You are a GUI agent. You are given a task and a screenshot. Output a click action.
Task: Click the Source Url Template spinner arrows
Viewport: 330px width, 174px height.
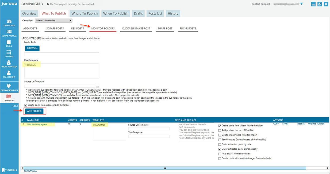point(97,86)
